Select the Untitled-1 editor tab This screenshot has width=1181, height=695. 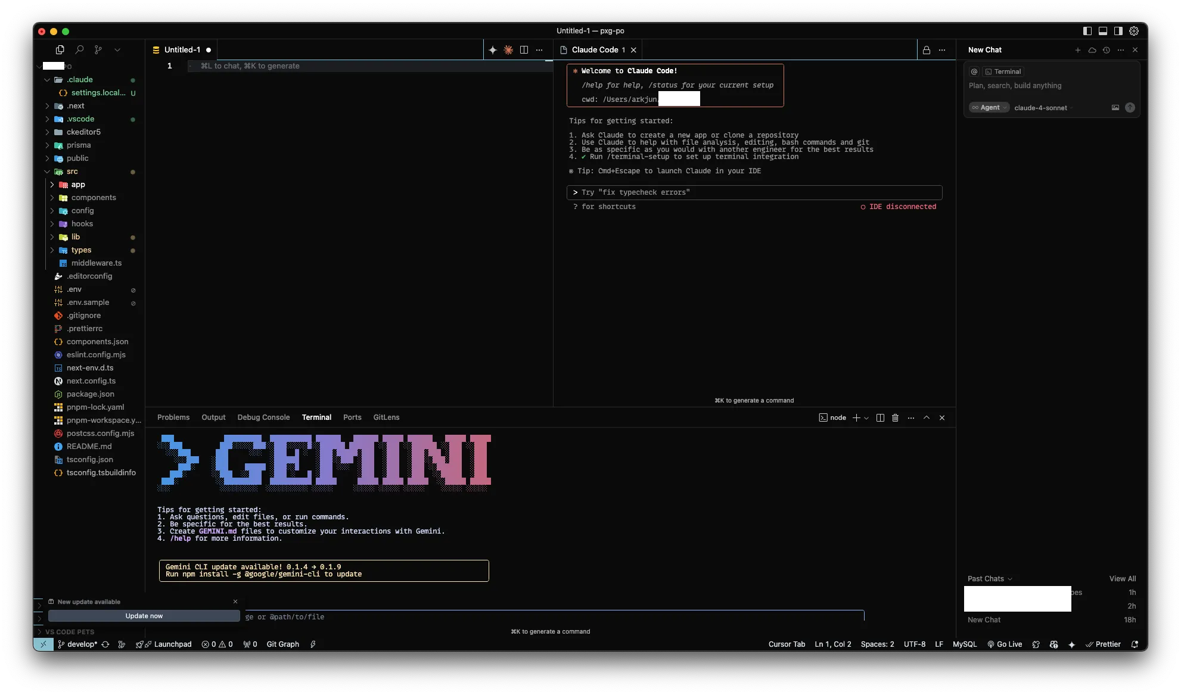pos(182,50)
